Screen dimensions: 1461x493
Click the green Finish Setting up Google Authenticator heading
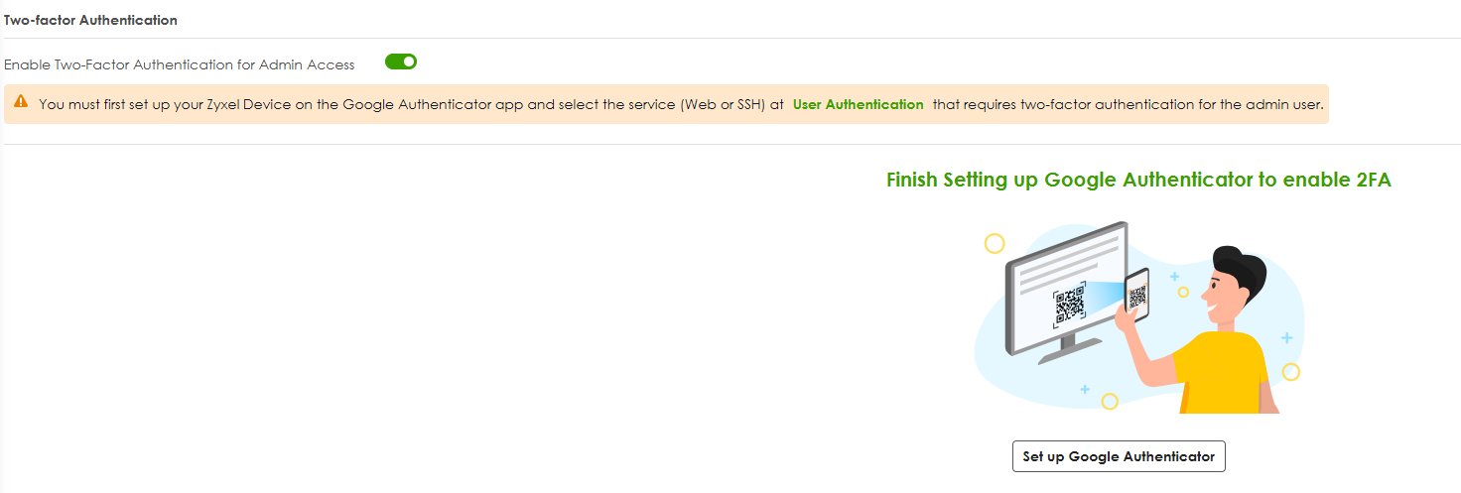[x=1138, y=180]
